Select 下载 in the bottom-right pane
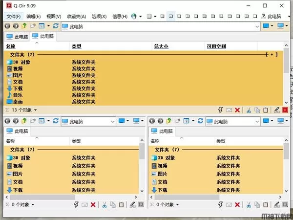Screen dimensions: 293x220 (160, 190)
